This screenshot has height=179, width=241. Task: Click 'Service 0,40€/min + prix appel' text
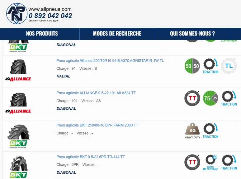[x=44, y=21]
